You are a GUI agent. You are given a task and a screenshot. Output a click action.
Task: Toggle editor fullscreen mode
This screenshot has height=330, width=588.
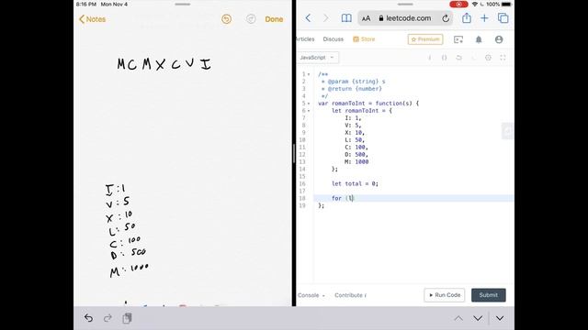[x=503, y=58]
